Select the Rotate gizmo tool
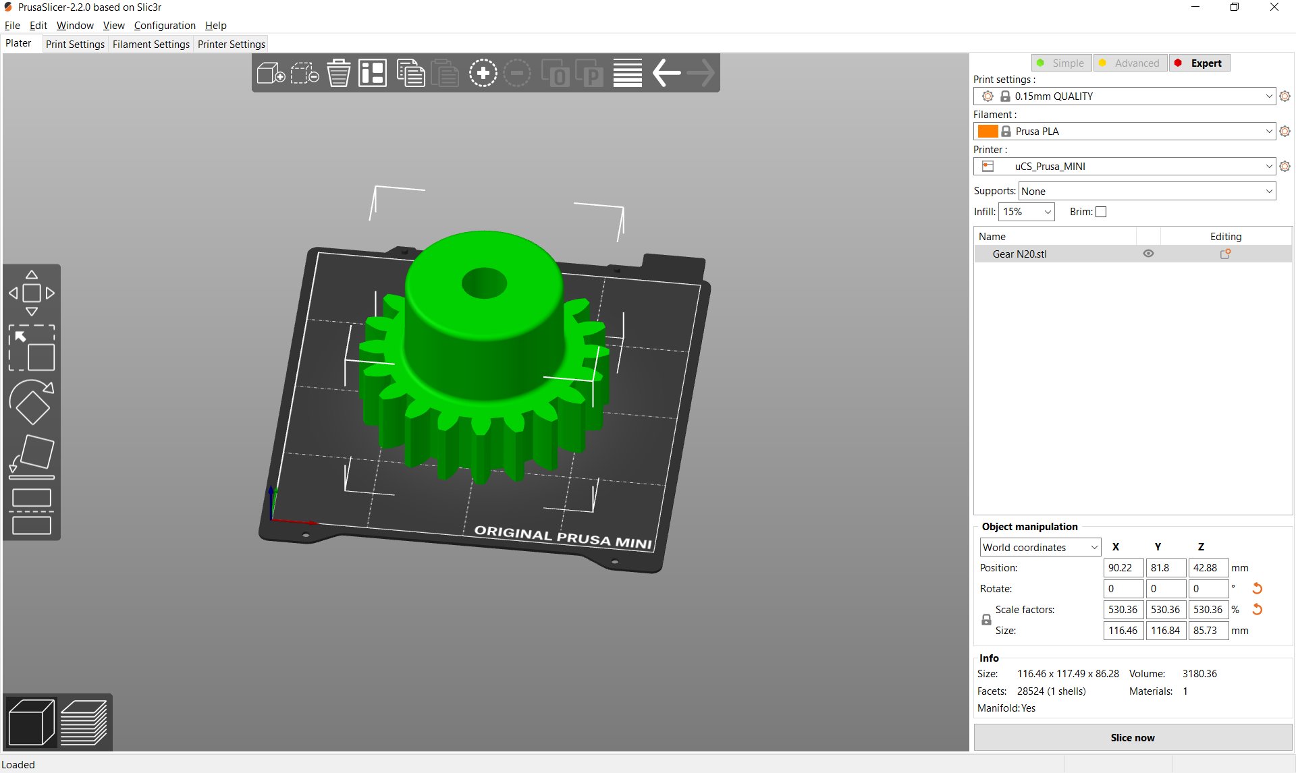The image size is (1296, 773). click(32, 402)
